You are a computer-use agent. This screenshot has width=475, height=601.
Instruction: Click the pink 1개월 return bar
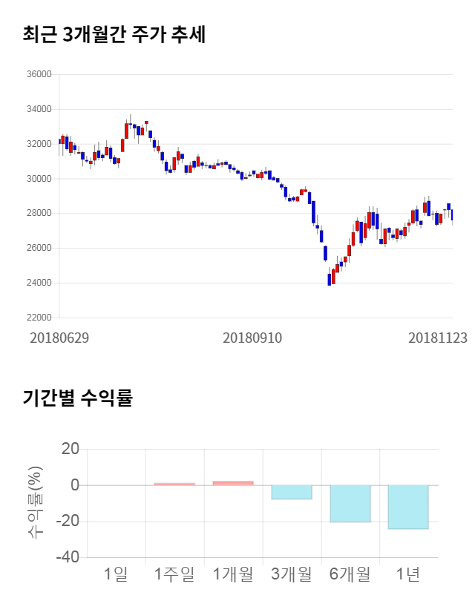233,483
